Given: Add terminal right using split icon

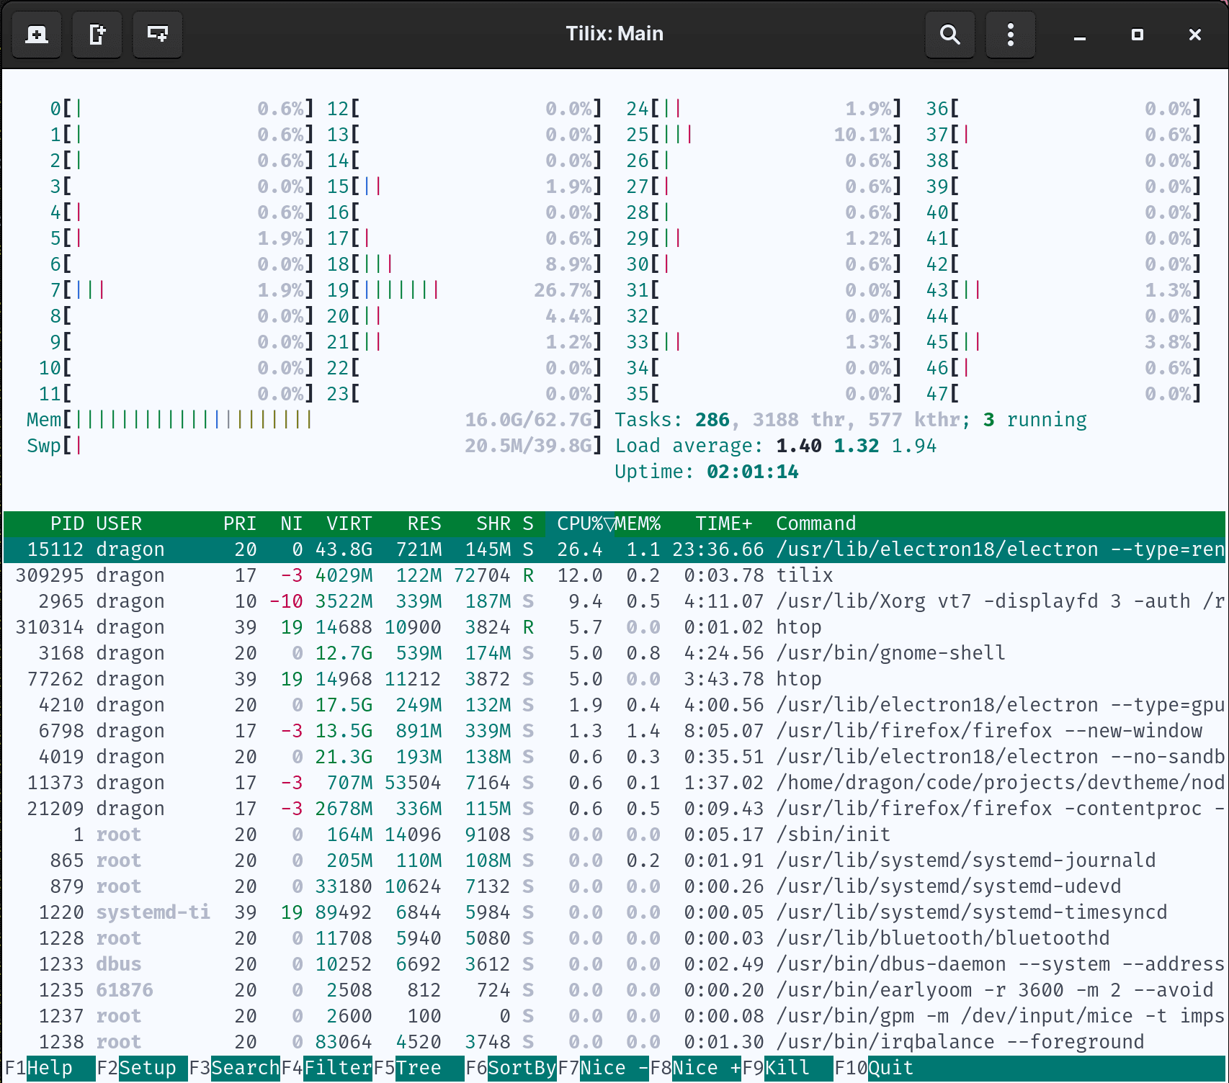Looking at the screenshot, I should point(97,34).
